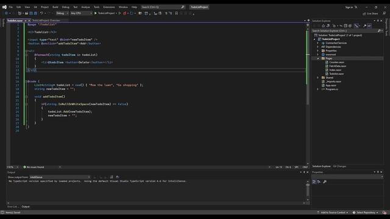390x219 pixels.
Task: Collapse the @code block on line 16
Action: [x=26, y=82]
